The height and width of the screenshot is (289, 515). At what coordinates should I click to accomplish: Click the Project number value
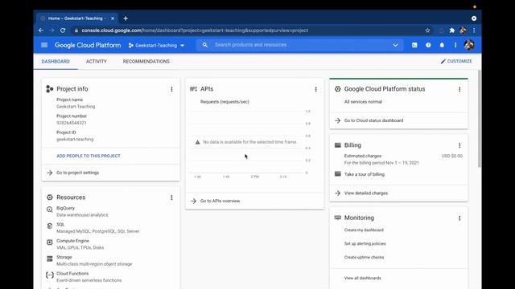pos(72,123)
